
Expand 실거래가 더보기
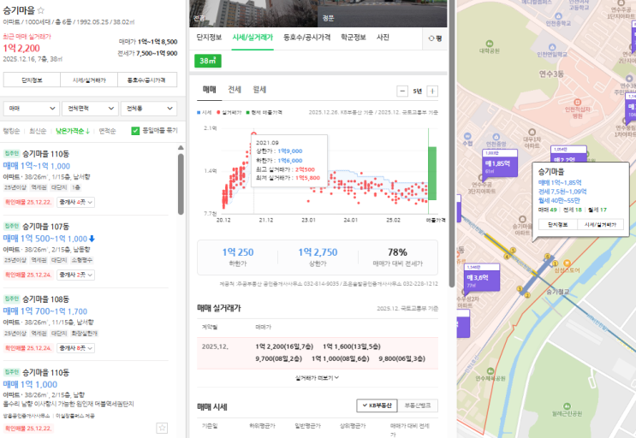pos(318,377)
